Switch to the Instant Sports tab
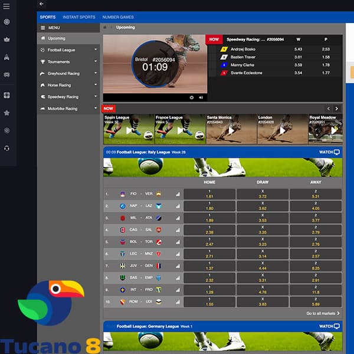Screen dimensions: 354x354 (x=78, y=17)
